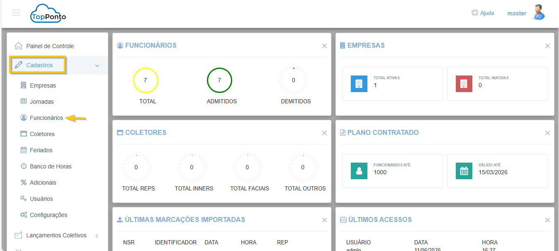The image size is (559, 251).
Task: Click the blue Total Ativas building icon
Action: pos(359,83)
